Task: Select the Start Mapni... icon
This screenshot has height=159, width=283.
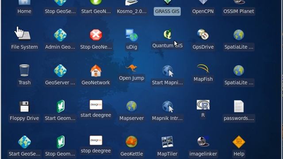Action: (168, 71)
